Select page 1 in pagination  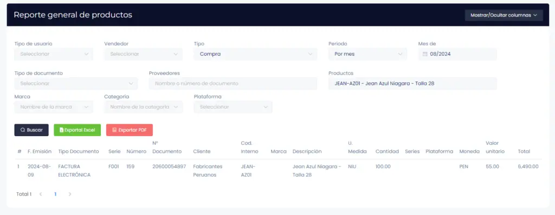tap(55, 194)
